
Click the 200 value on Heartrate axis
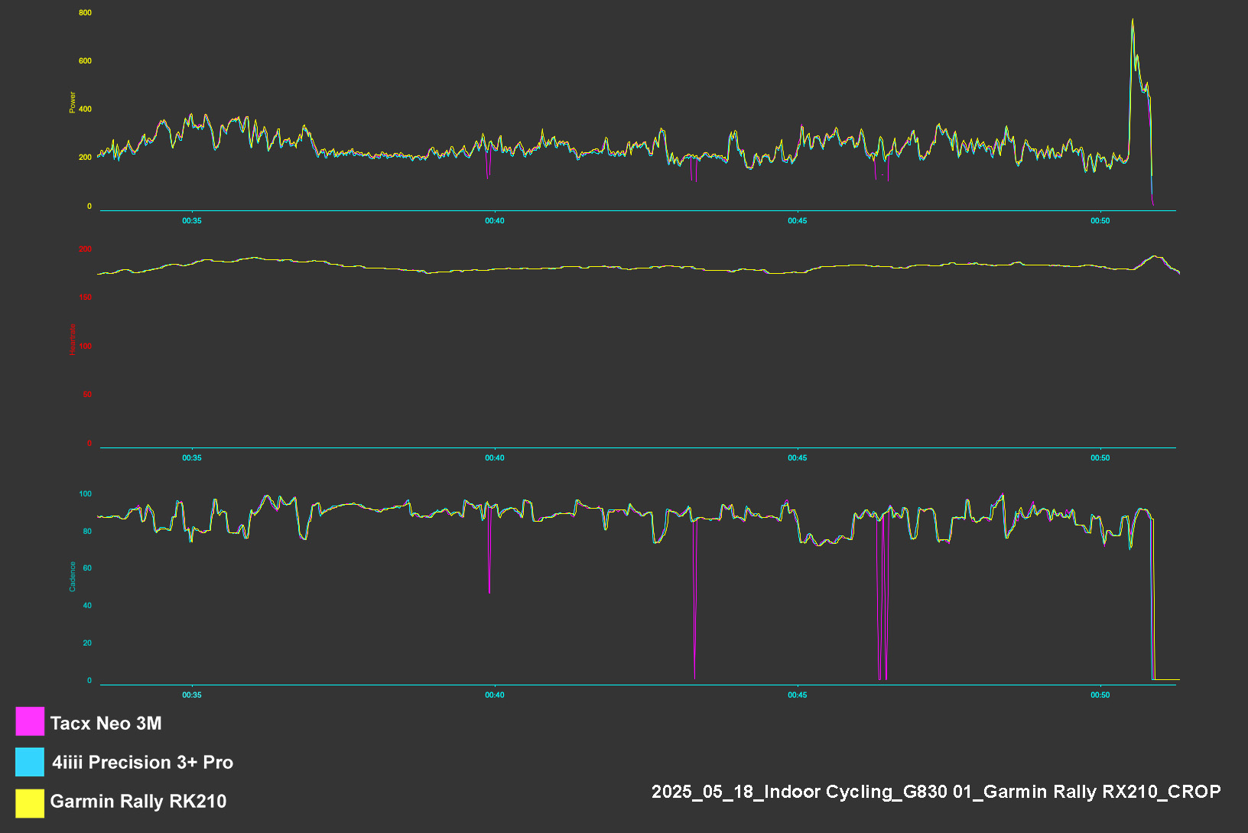click(x=85, y=249)
